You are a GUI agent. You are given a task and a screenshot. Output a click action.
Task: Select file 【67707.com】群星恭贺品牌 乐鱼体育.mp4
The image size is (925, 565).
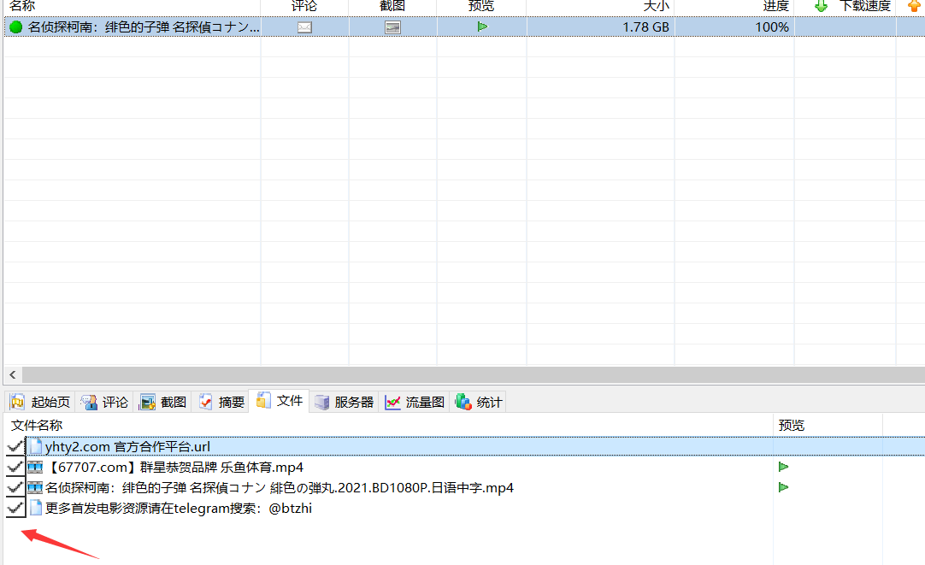click(x=174, y=467)
